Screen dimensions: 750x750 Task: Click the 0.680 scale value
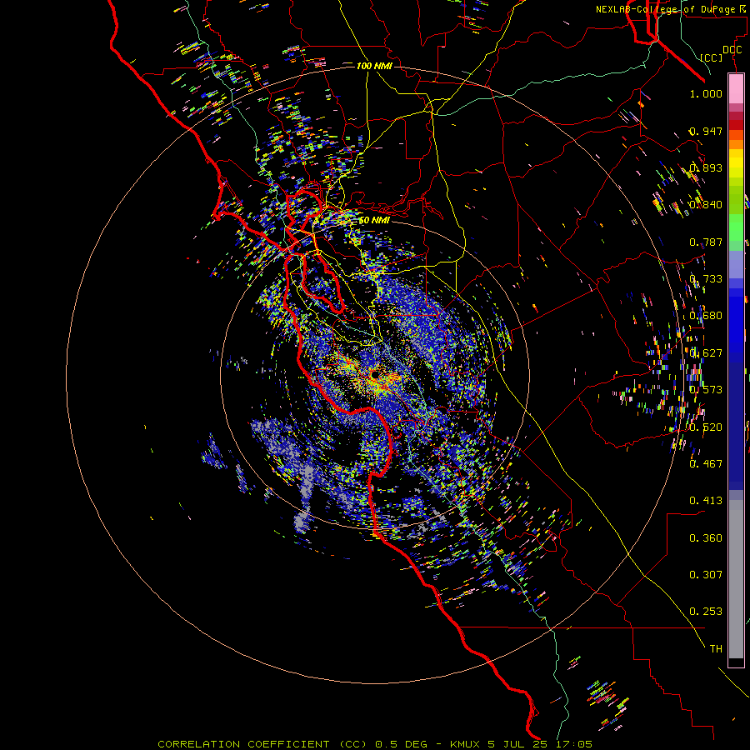point(706,316)
